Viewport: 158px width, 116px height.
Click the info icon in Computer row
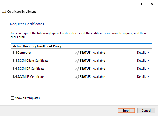77,53
